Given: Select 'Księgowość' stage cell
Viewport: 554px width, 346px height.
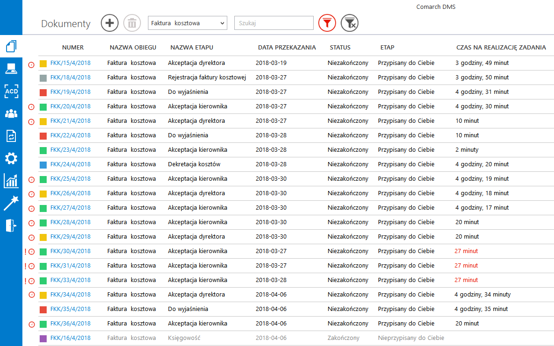Looking at the screenshot, I should (184, 338).
